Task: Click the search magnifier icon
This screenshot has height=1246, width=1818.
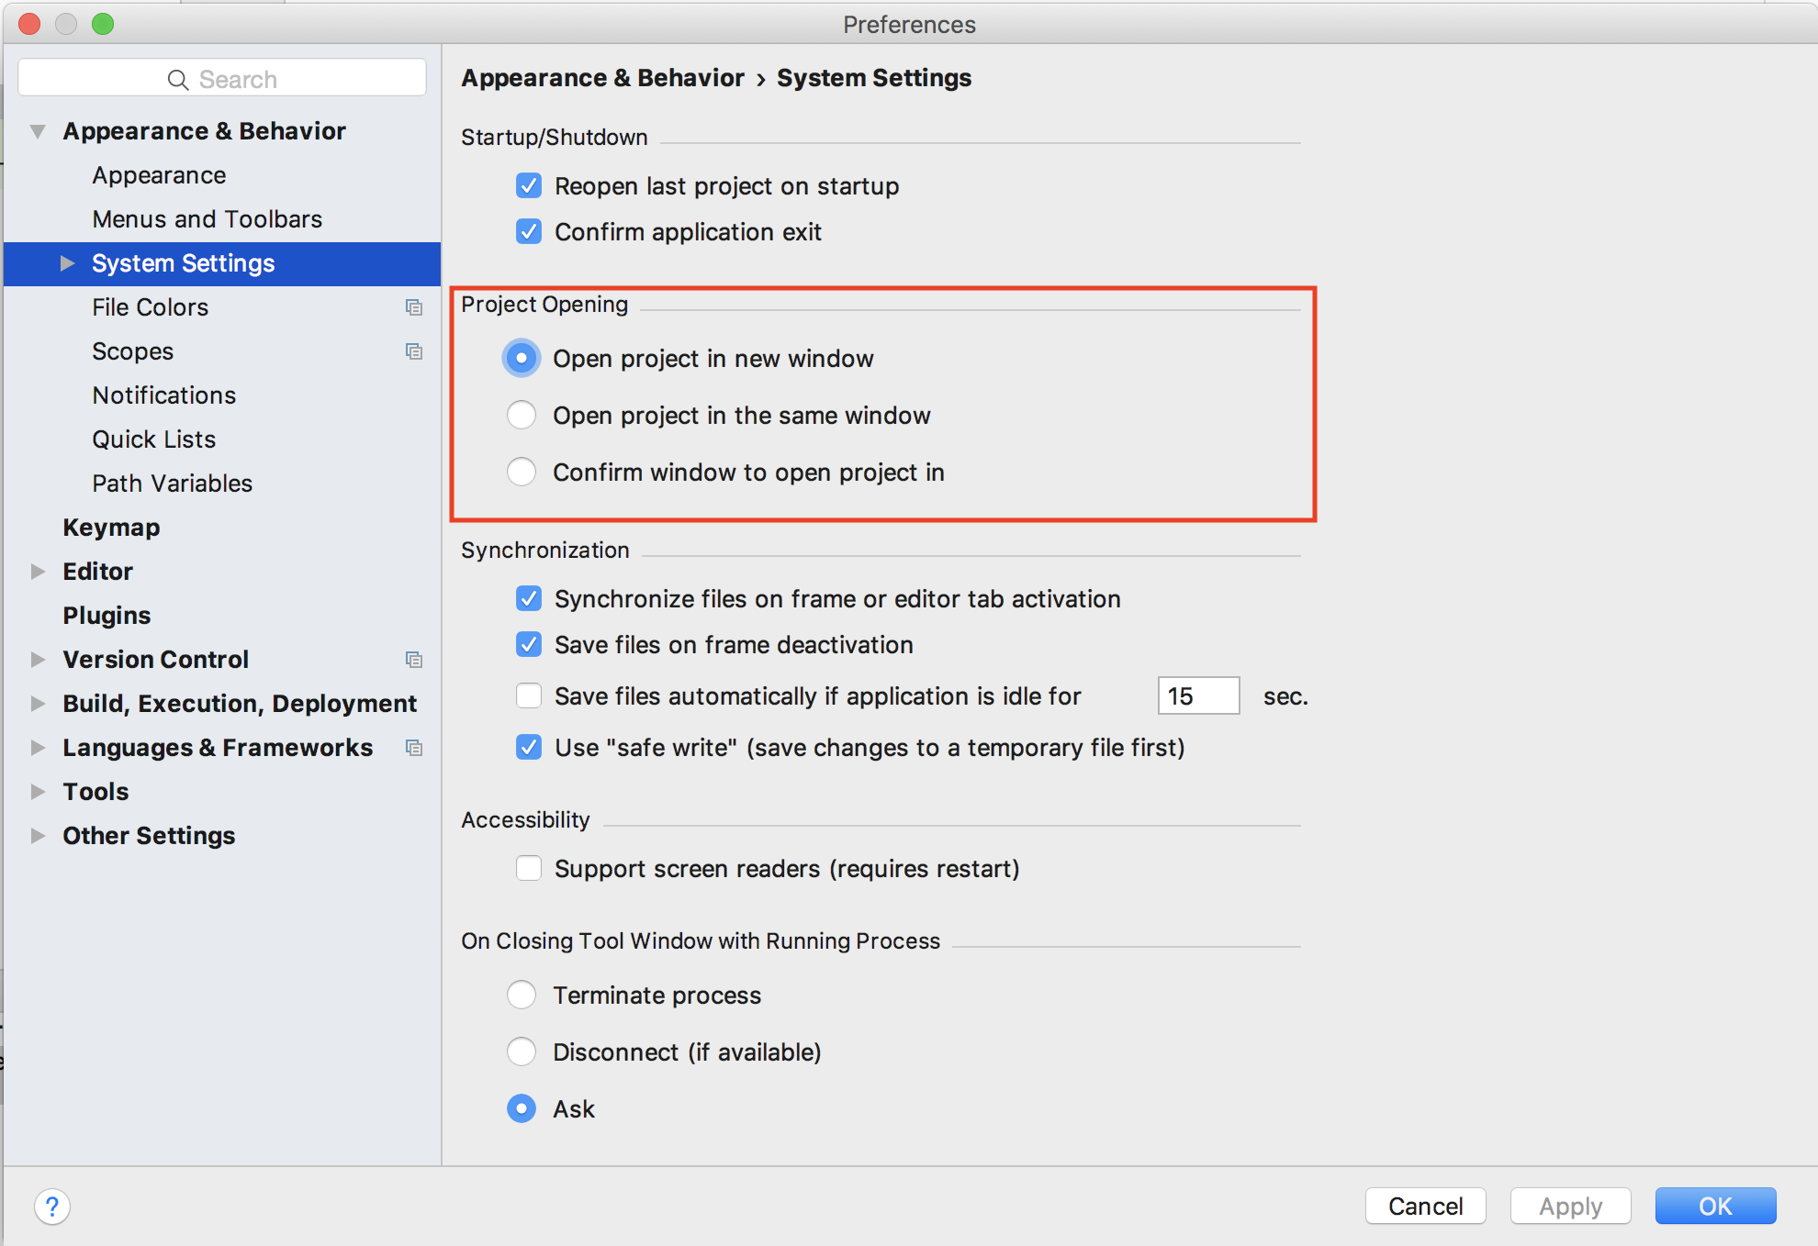Action: tap(178, 80)
